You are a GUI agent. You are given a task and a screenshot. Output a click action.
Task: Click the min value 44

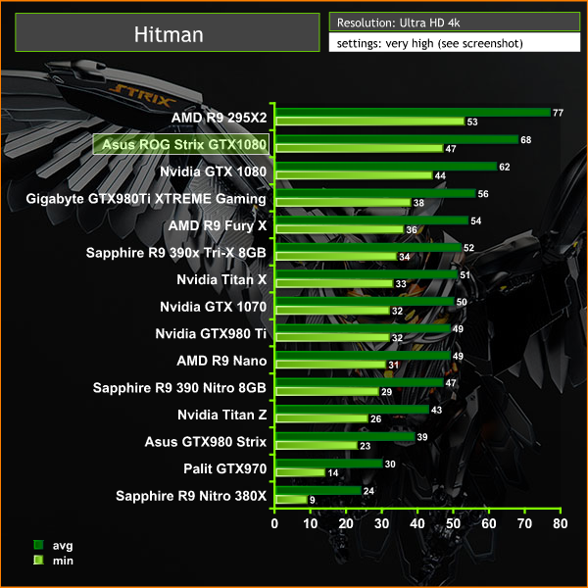click(x=440, y=175)
